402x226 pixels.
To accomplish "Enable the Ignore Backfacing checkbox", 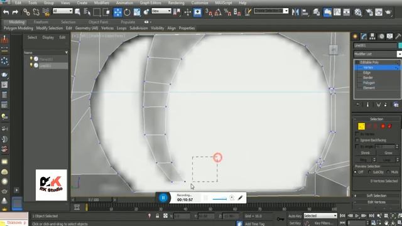I will [357, 140].
